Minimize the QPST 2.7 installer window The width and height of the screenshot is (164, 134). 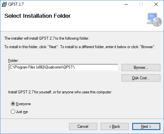coord(126,4)
